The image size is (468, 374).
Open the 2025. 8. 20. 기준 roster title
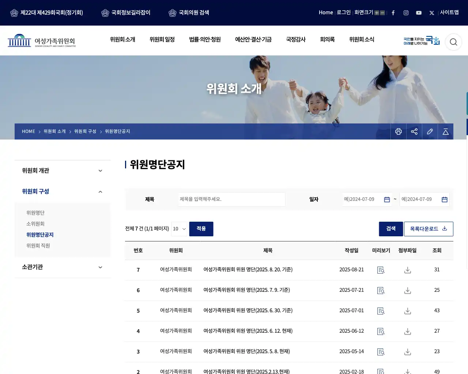click(248, 270)
